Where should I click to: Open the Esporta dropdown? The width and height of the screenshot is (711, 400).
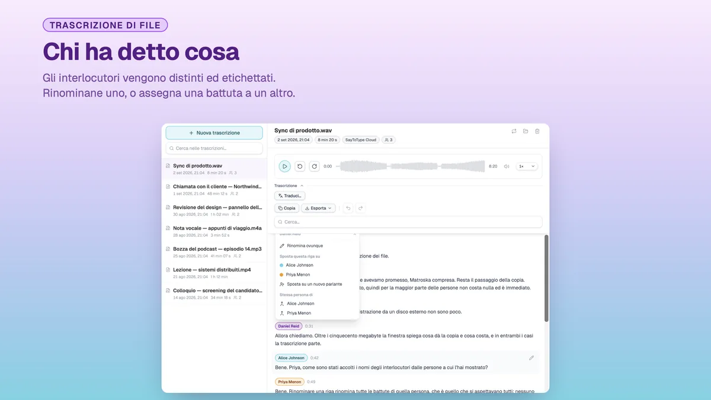coord(318,208)
